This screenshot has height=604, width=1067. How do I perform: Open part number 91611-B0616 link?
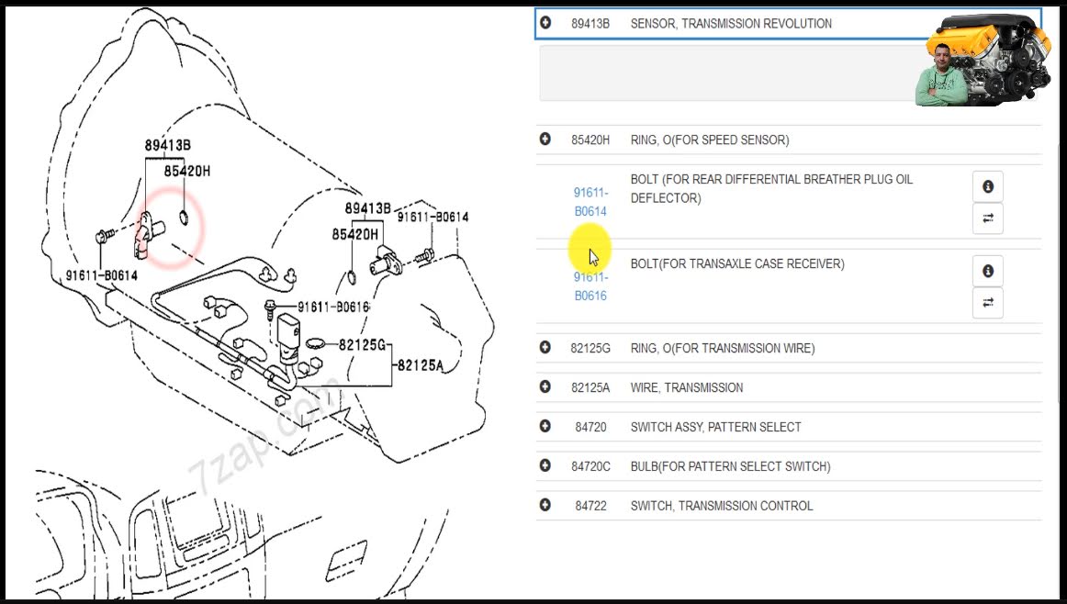point(590,286)
